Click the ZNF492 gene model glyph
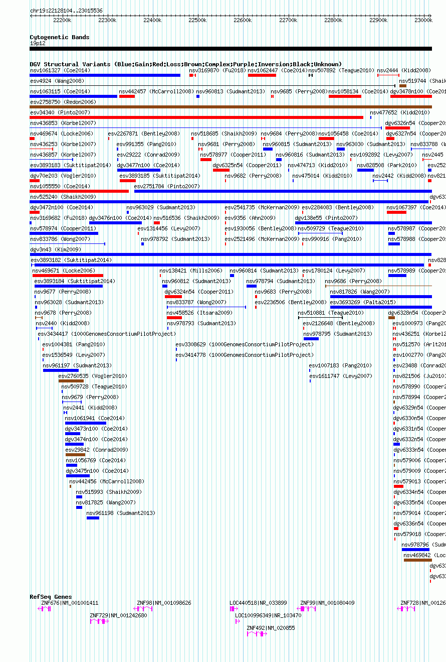This screenshot has width=446, height=662. click(x=257, y=633)
